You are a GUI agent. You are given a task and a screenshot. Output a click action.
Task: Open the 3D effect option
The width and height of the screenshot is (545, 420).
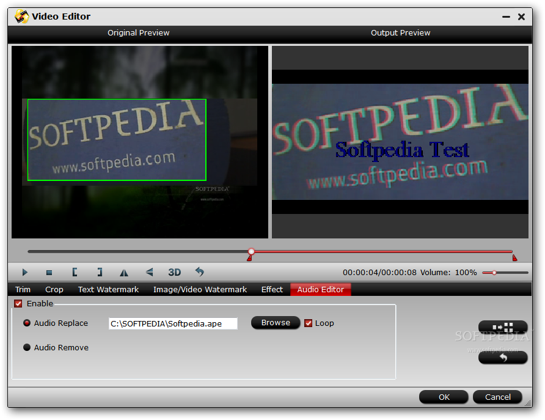tap(175, 272)
